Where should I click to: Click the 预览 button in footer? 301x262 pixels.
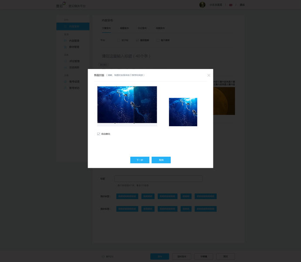(226, 256)
